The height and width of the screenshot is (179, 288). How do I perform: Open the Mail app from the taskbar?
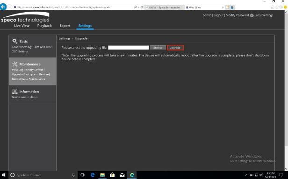tap(122, 175)
